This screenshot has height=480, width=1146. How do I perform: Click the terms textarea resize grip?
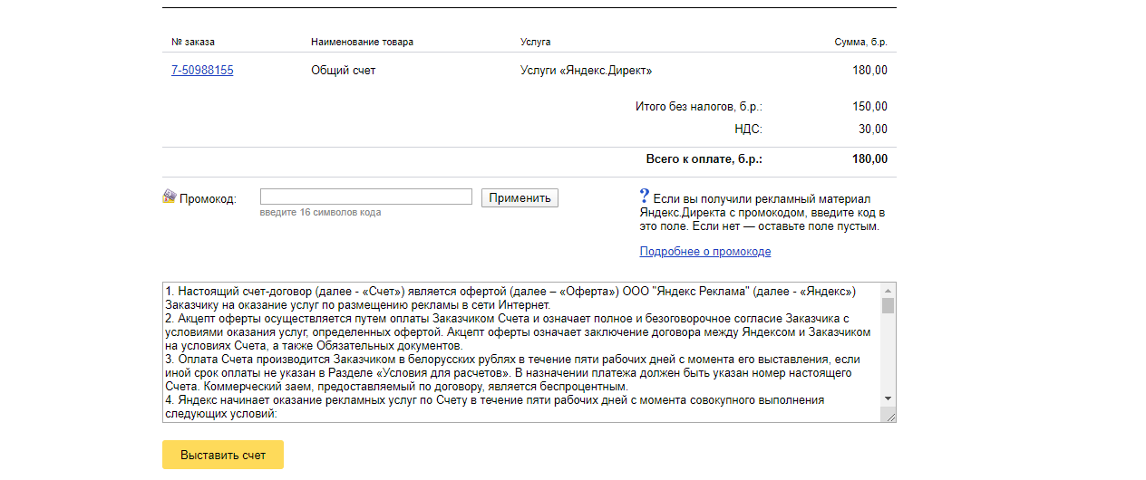tap(889, 416)
